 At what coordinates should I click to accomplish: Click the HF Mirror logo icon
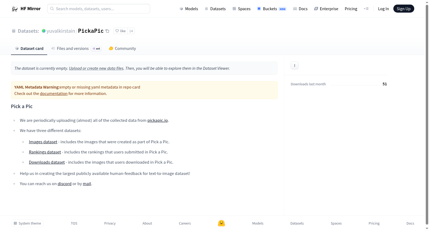point(15,9)
